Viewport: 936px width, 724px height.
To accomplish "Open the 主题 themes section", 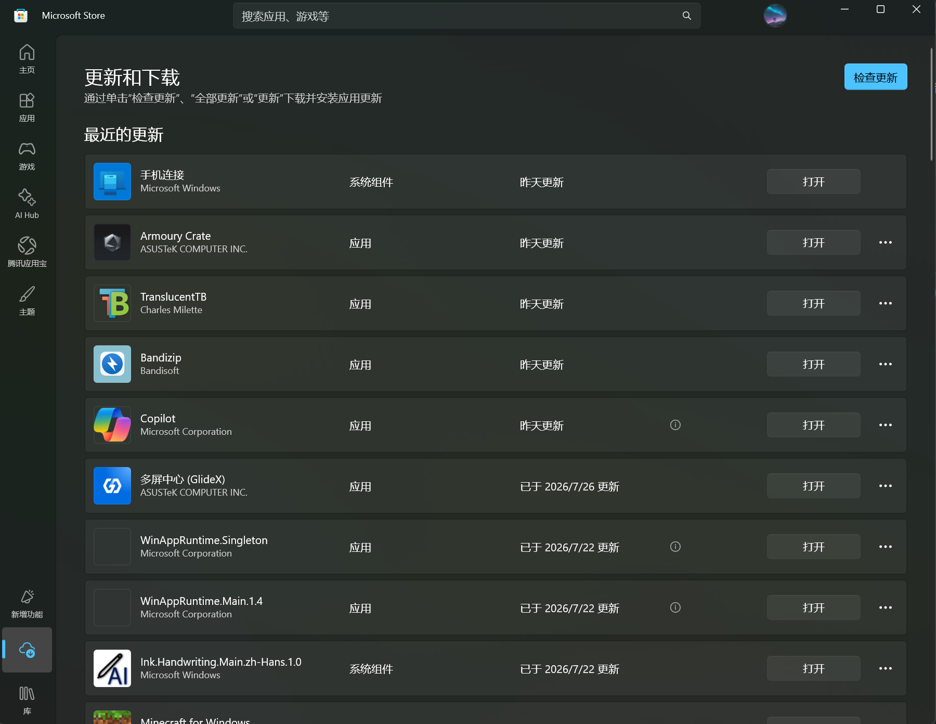I will click(x=27, y=301).
